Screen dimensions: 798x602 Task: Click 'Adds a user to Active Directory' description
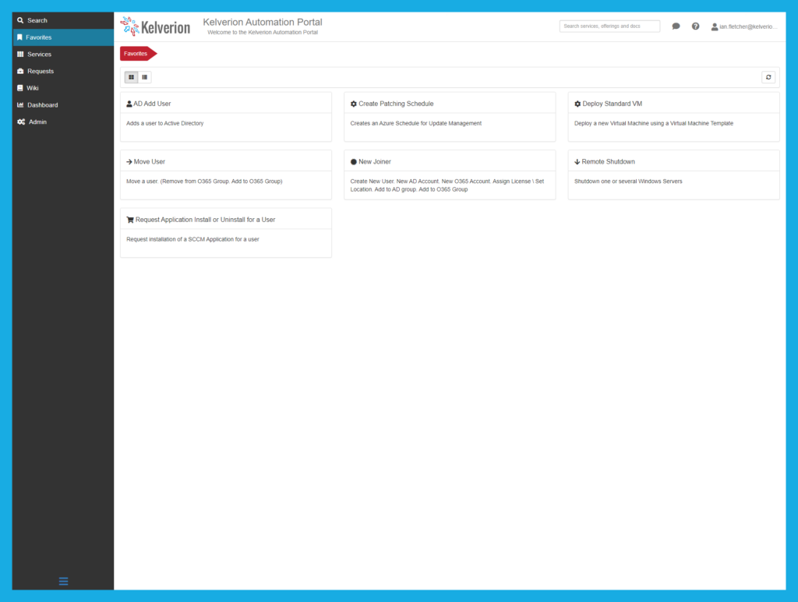tap(165, 123)
